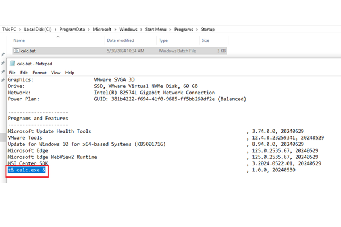The width and height of the screenshot is (341, 227).
Task: Navigate to This PC in breadcrumb
Action: click(9, 30)
